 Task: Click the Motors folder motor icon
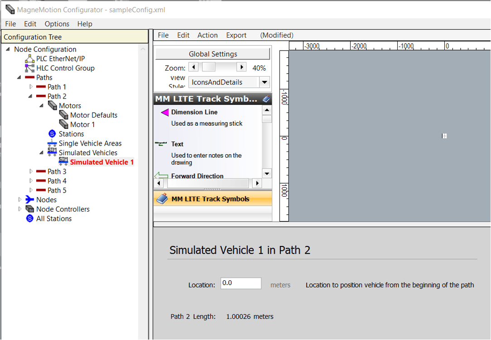(x=52, y=106)
